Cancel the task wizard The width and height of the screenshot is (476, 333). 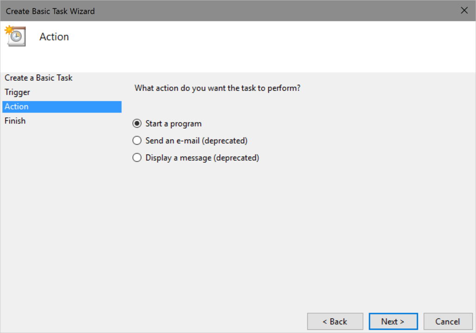tap(447, 321)
